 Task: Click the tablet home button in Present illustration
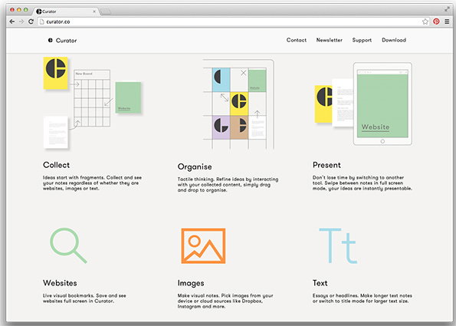coord(382,141)
